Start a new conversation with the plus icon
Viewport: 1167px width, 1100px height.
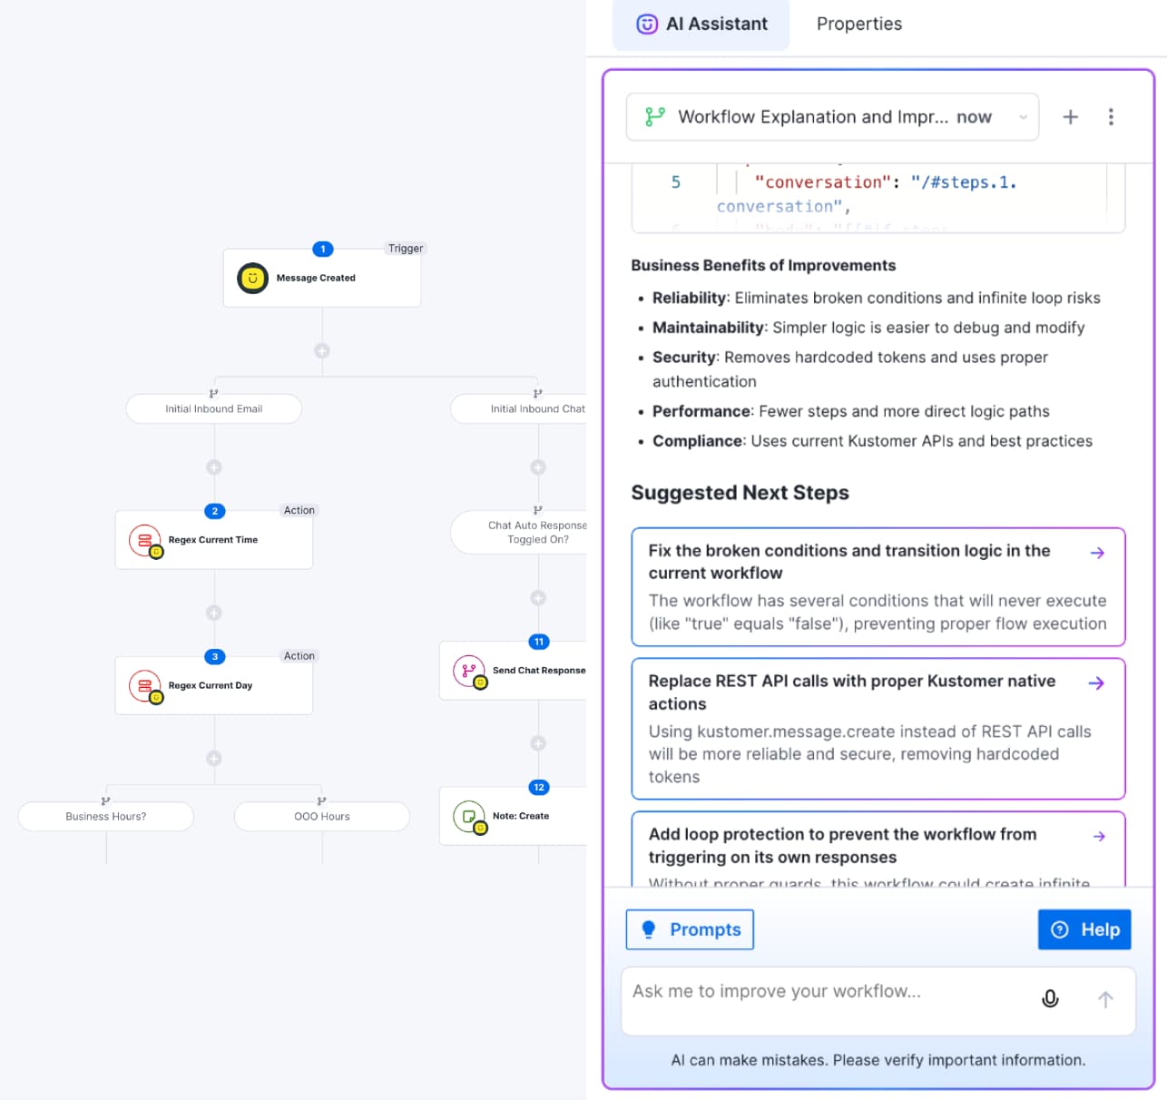click(x=1071, y=116)
